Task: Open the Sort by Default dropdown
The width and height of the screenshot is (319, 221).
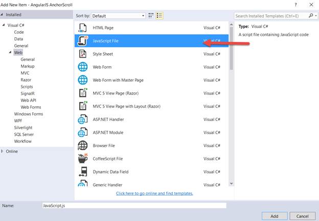Action: click(118, 16)
